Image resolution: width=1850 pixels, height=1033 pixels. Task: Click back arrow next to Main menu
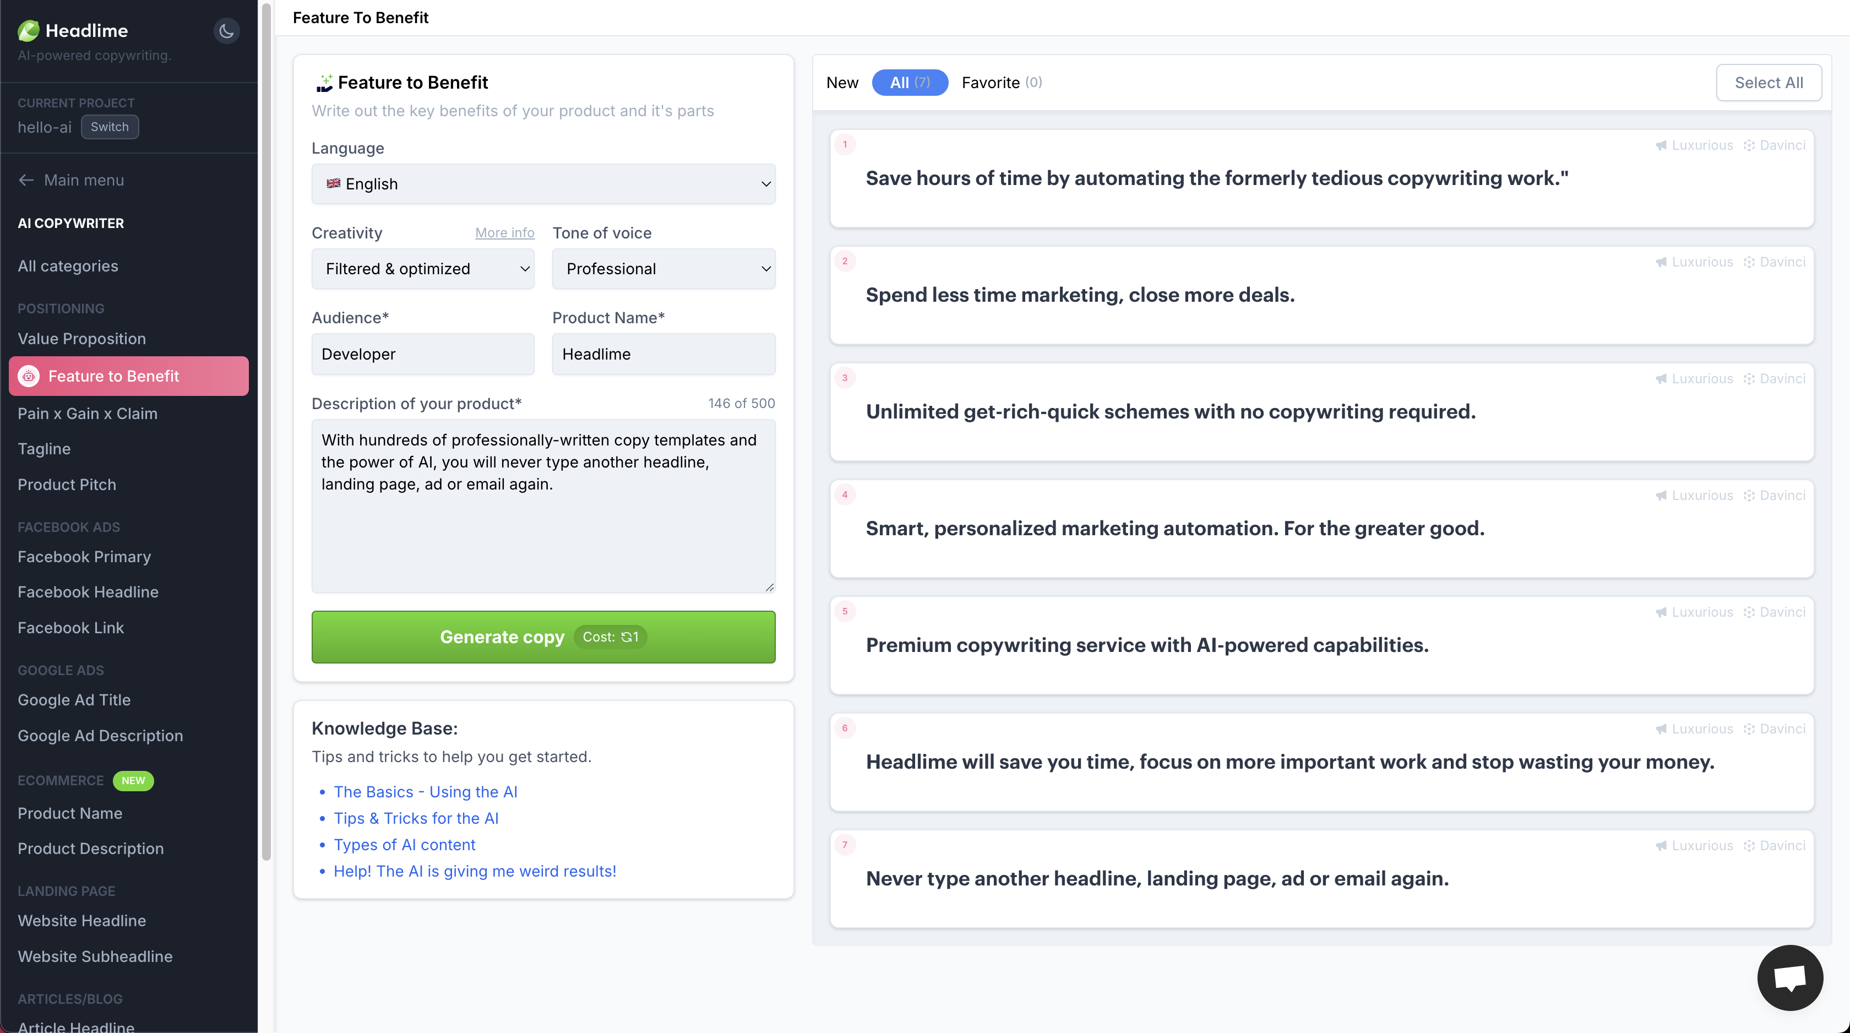click(x=26, y=180)
